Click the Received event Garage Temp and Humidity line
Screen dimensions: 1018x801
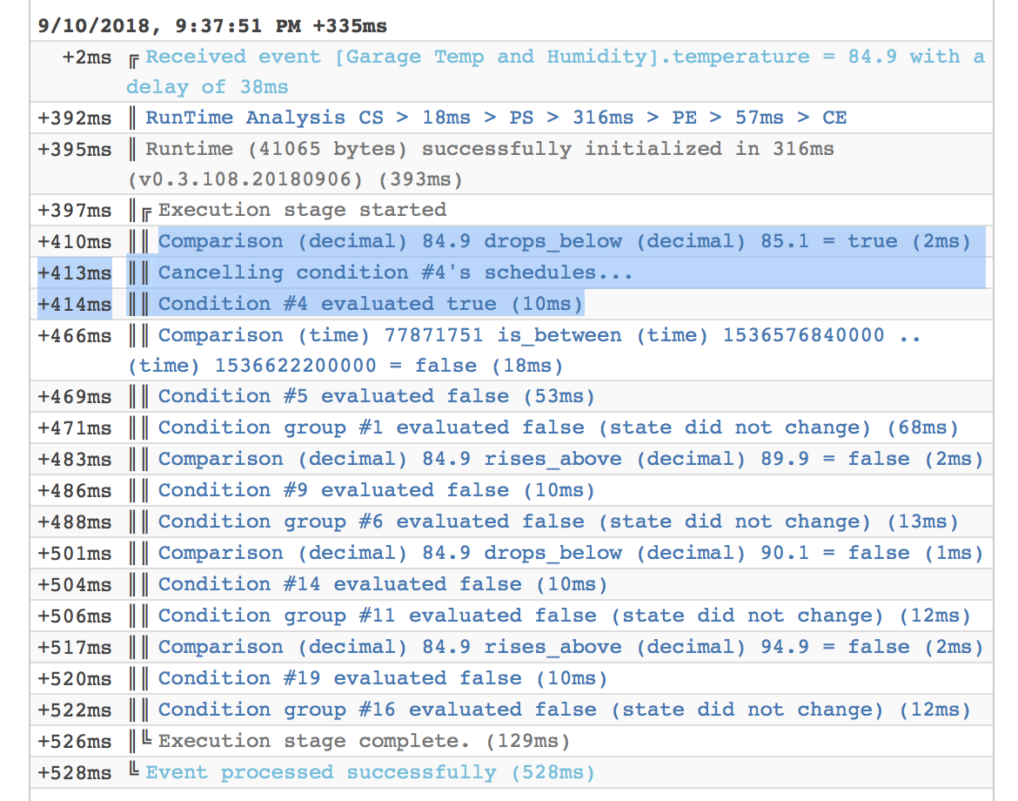pyautogui.click(x=556, y=71)
